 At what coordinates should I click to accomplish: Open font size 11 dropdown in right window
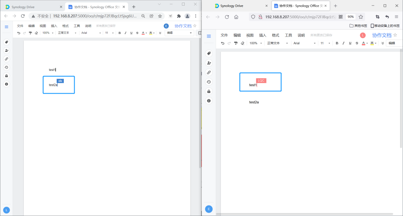[325, 43]
